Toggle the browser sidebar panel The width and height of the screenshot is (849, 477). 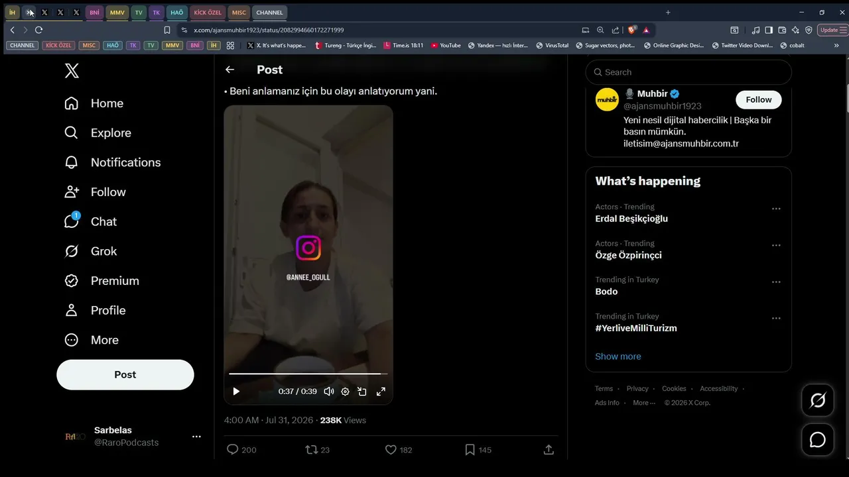[769, 30]
